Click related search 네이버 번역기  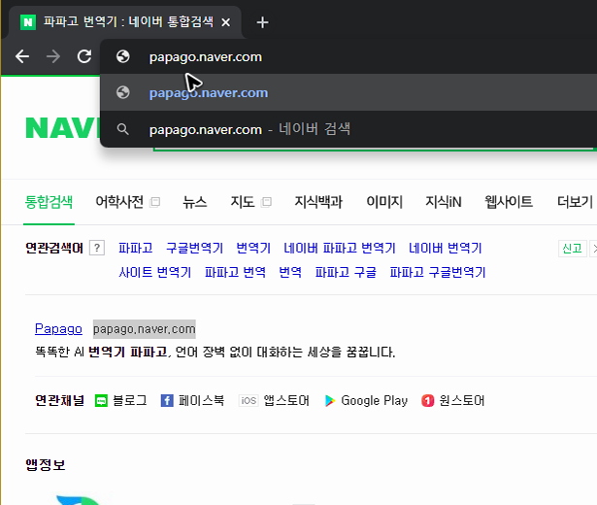[446, 248]
